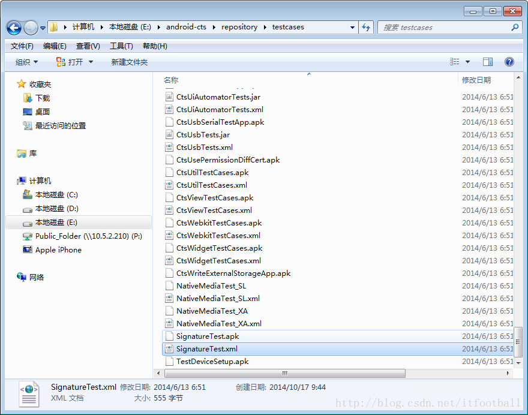Expand arrow after 计算机 breadcrumb
Viewport: 528px width, 415px height.
pos(101,27)
